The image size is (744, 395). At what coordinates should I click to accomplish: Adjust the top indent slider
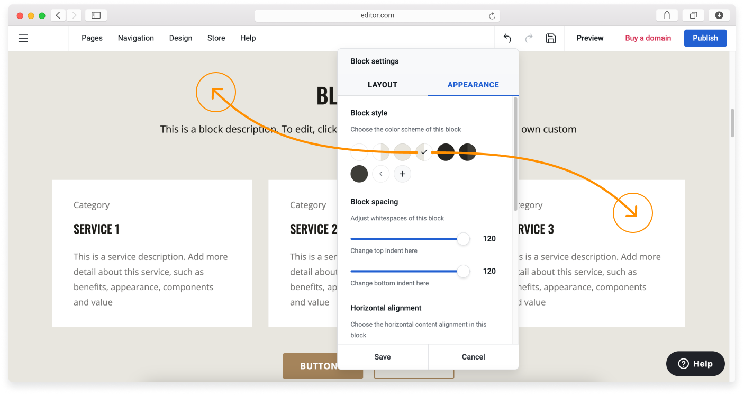coord(464,239)
